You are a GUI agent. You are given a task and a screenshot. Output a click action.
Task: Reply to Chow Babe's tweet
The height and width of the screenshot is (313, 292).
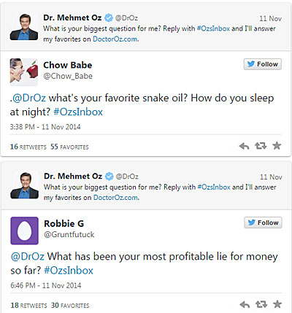(244, 146)
